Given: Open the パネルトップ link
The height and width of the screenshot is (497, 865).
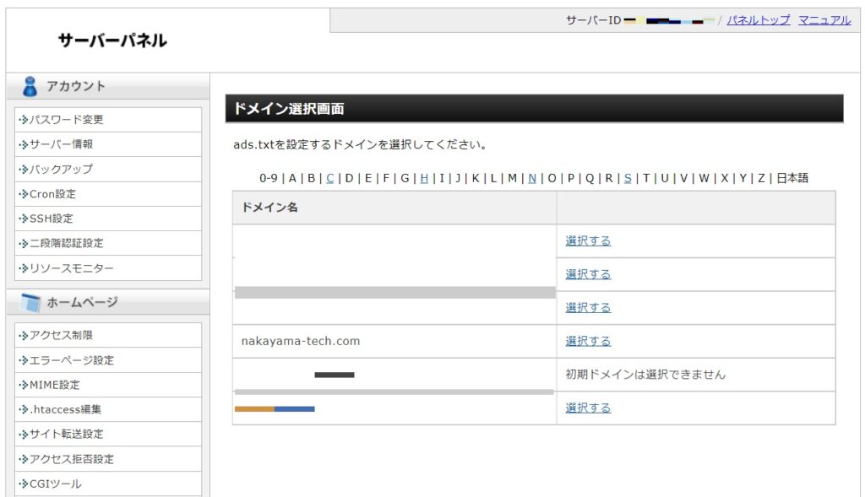Looking at the screenshot, I should coord(759,20).
